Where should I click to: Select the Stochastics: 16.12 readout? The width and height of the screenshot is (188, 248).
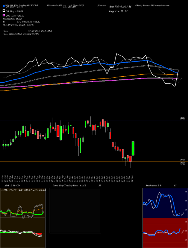12,19
